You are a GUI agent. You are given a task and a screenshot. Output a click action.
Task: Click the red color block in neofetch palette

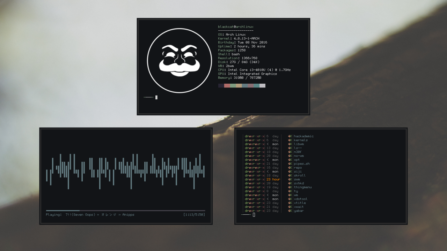[x=227, y=86]
